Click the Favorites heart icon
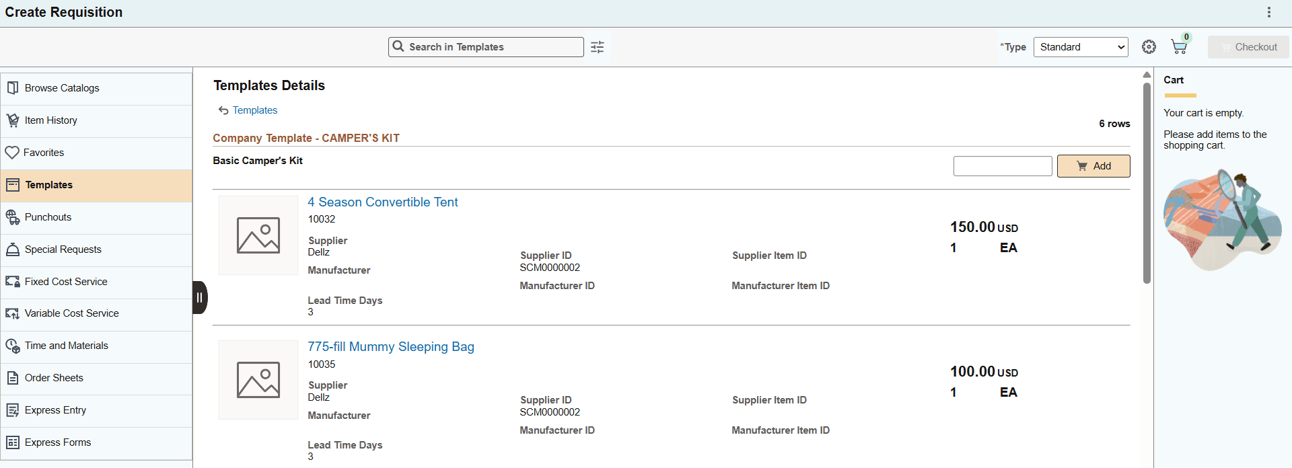 tap(12, 153)
